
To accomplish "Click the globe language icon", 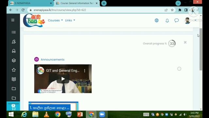I will 156,20.
